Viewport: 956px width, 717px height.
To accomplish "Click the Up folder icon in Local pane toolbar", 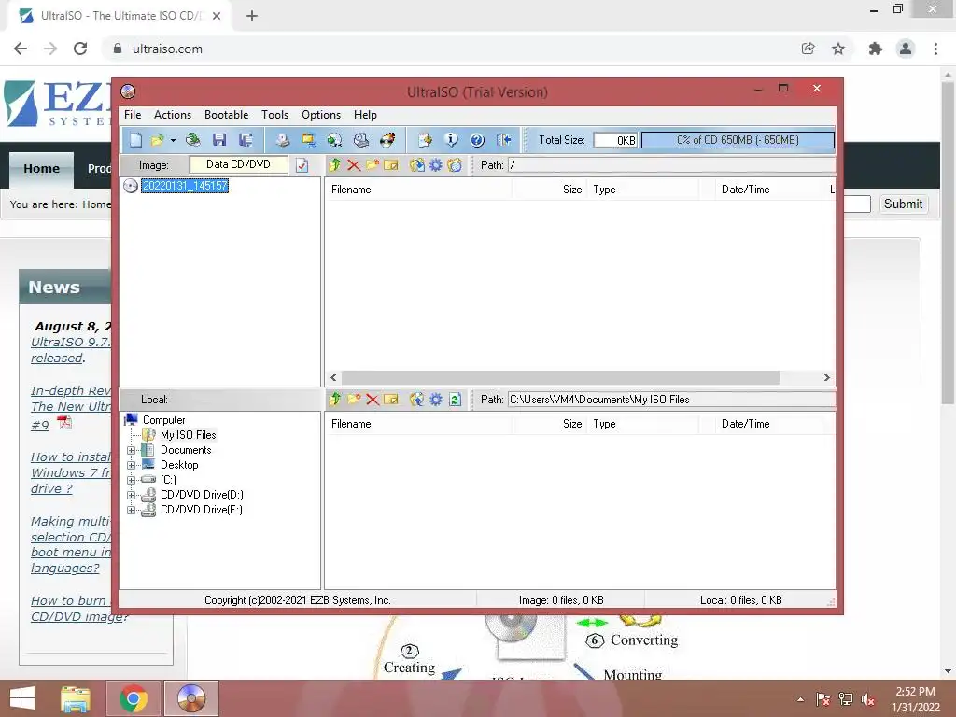I will (335, 400).
